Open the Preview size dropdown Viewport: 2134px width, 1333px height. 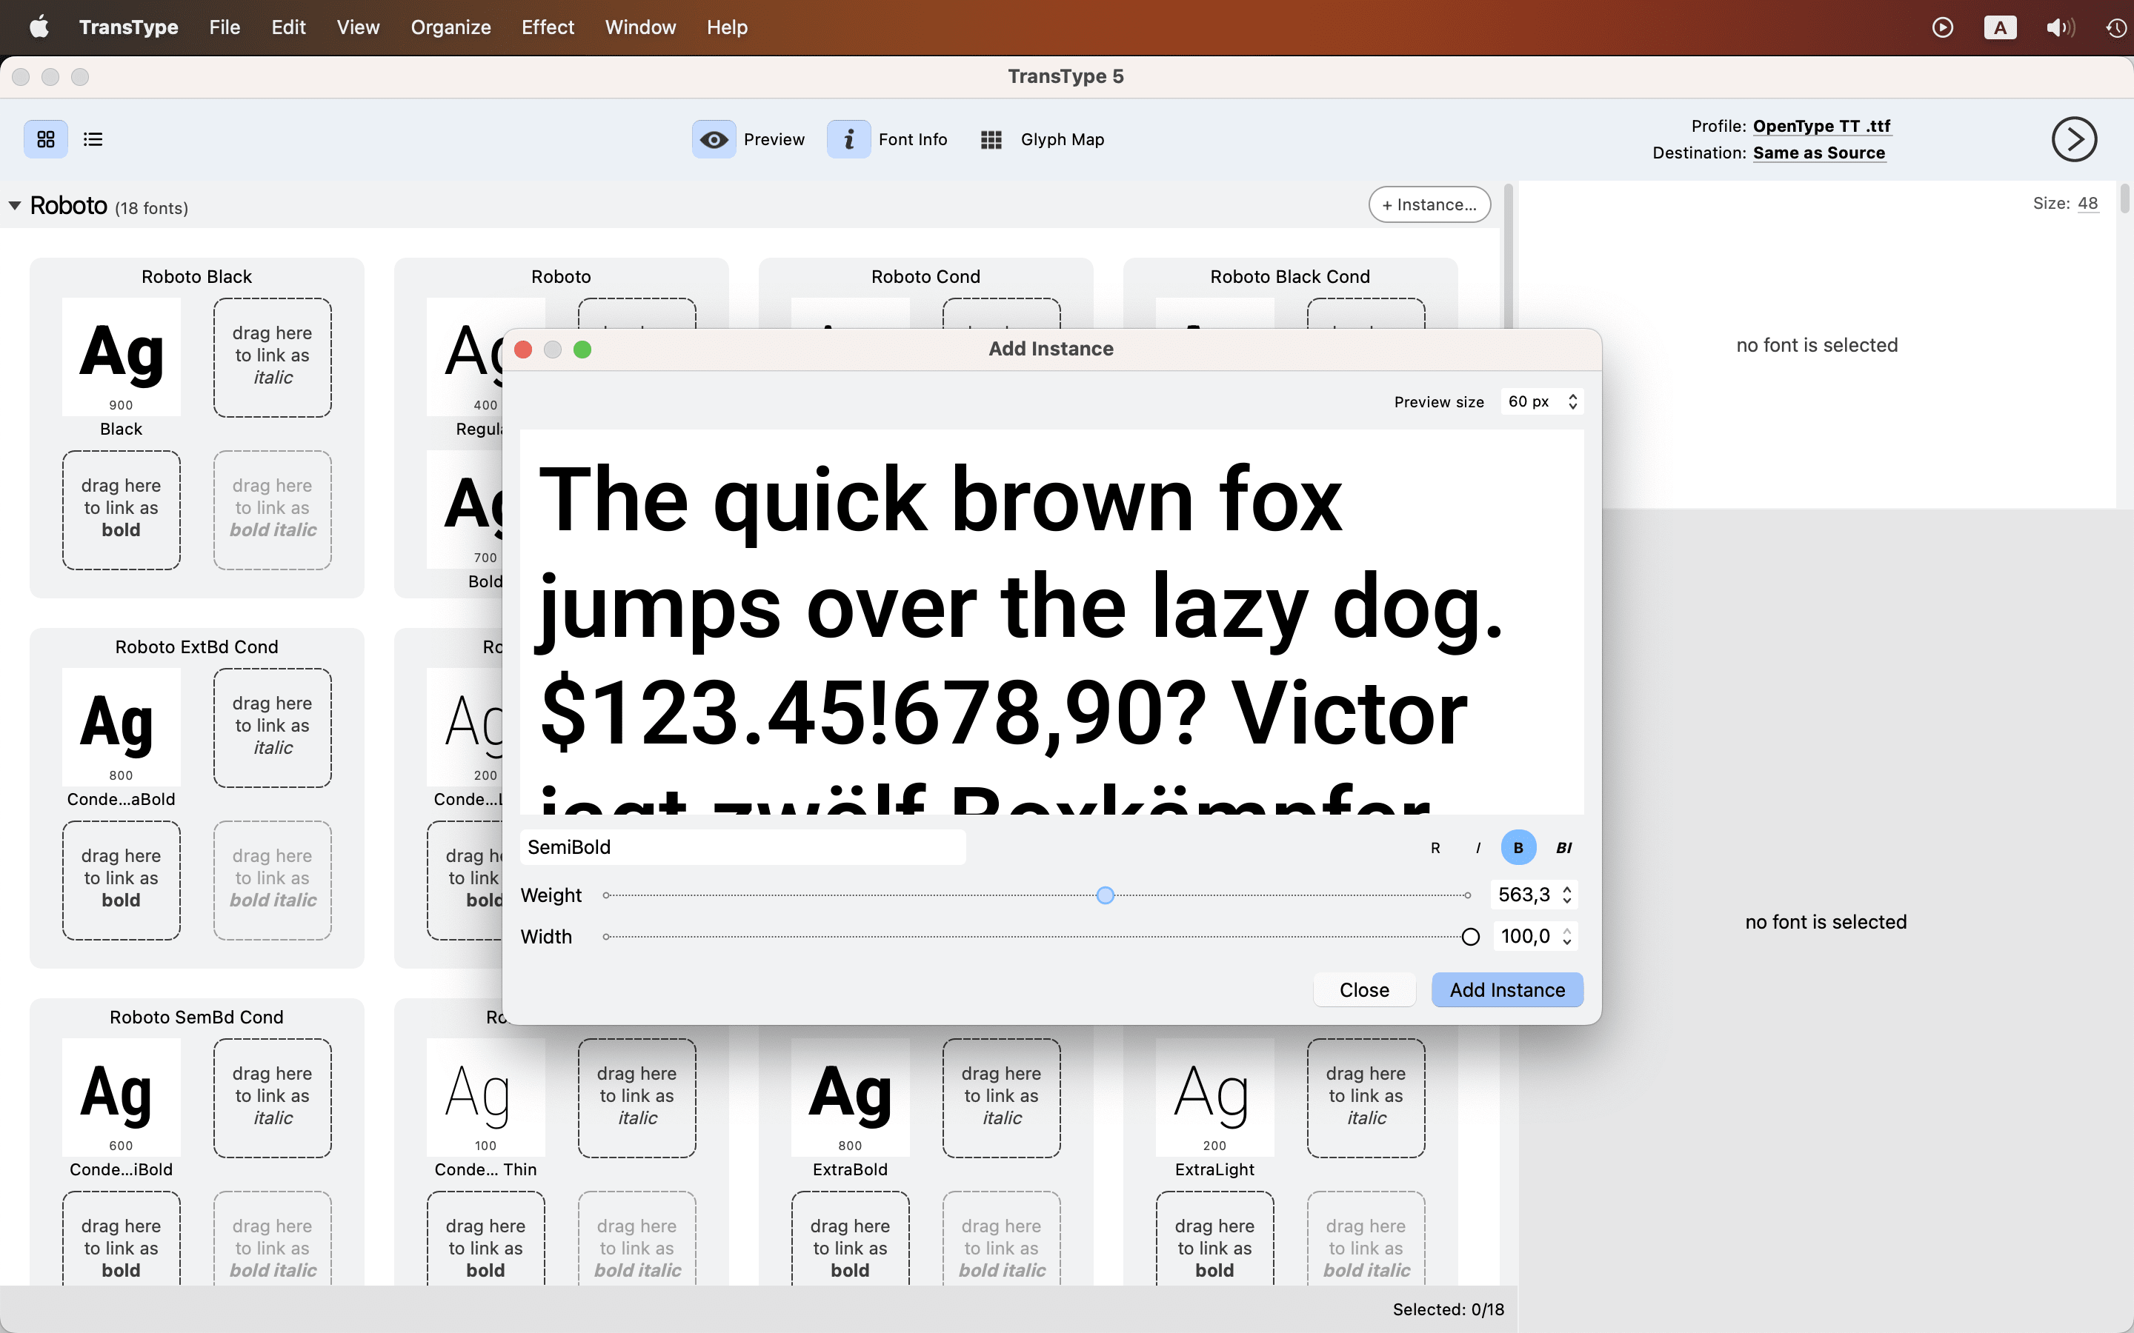[1541, 401]
